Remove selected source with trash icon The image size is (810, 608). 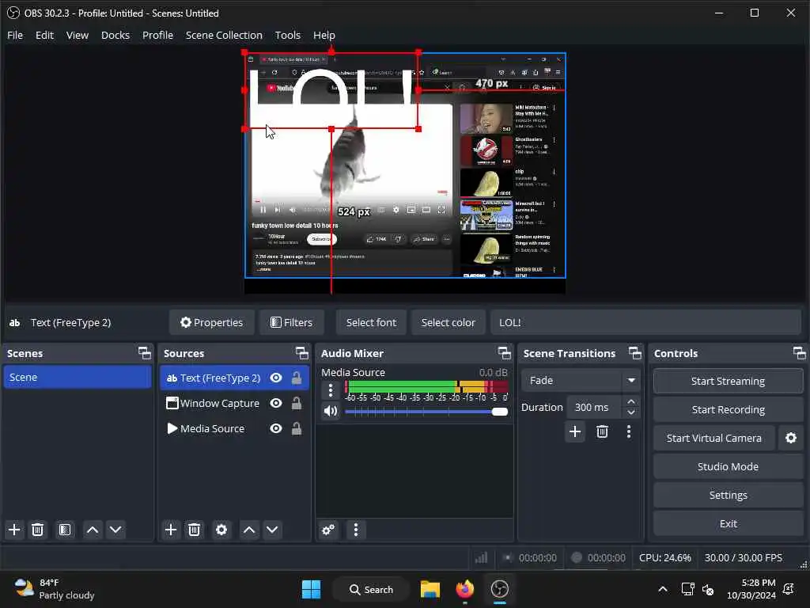[195, 530]
